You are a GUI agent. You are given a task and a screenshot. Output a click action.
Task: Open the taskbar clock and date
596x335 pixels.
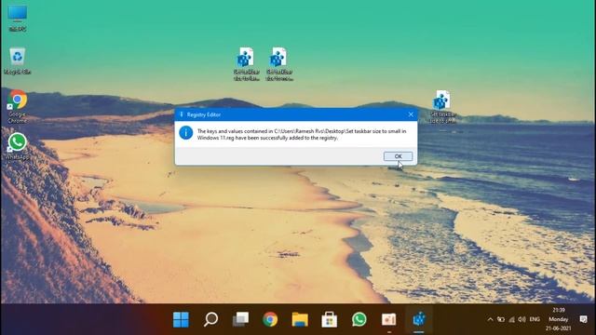(559, 319)
